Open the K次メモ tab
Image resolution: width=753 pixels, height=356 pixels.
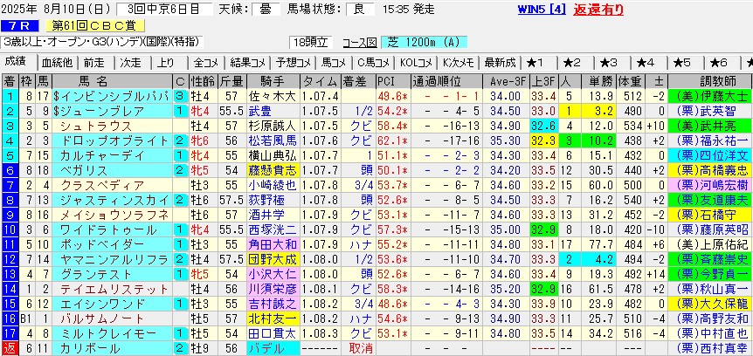pyautogui.click(x=457, y=63)
